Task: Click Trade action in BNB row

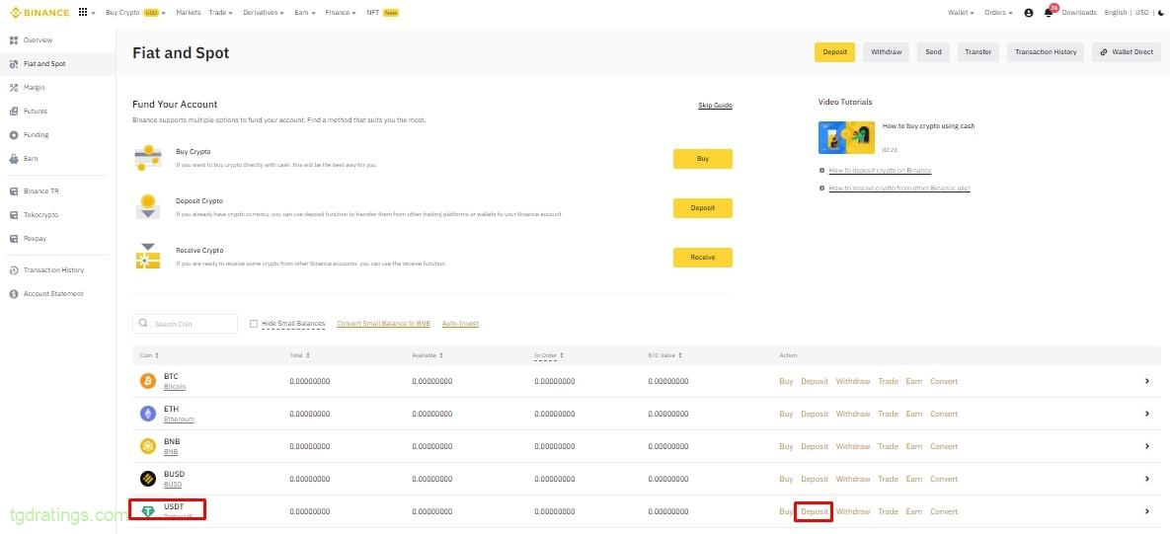Action: (888, 446)
